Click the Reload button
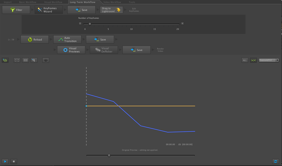282x166 pixels. [34, 39]
